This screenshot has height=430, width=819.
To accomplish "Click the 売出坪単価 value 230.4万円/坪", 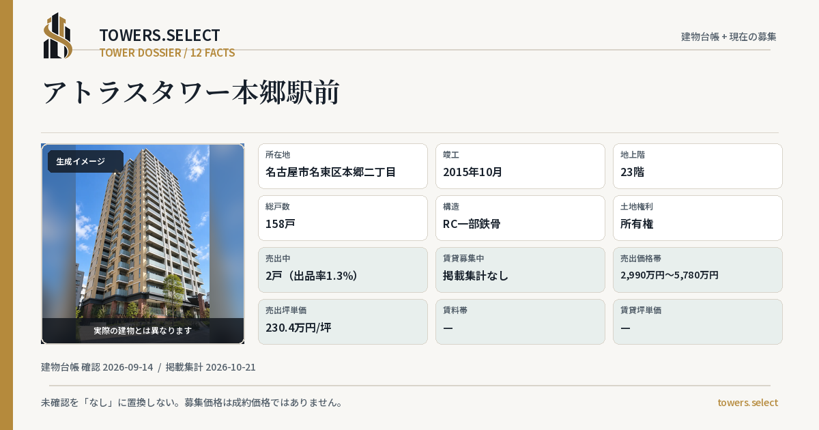I will tap(298, 328).
